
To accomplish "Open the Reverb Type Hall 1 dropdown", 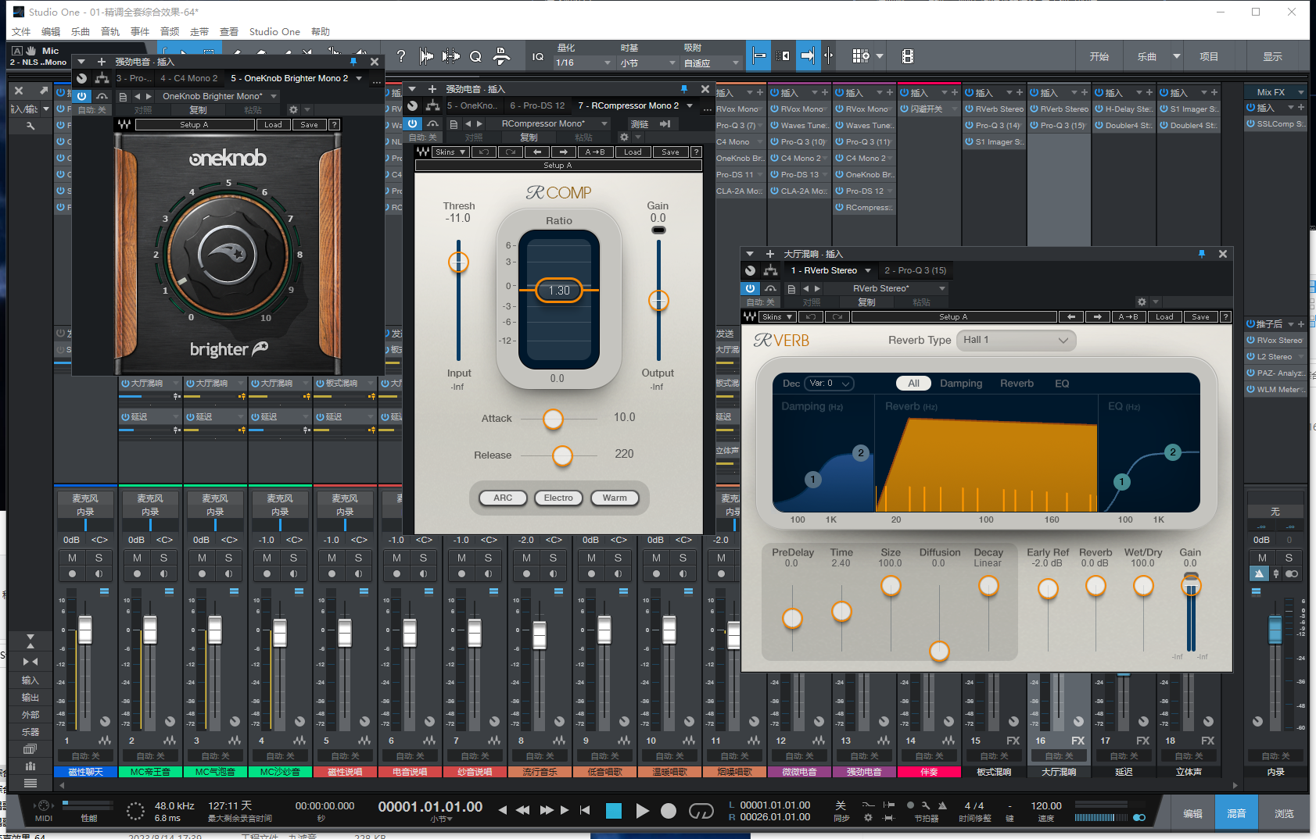I will coord(1015,340).
